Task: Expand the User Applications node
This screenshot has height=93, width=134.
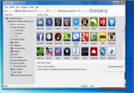Action: point(10,24)
